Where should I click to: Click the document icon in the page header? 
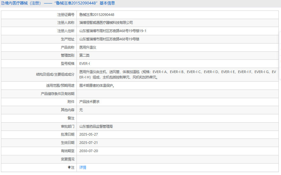point(3,3)
